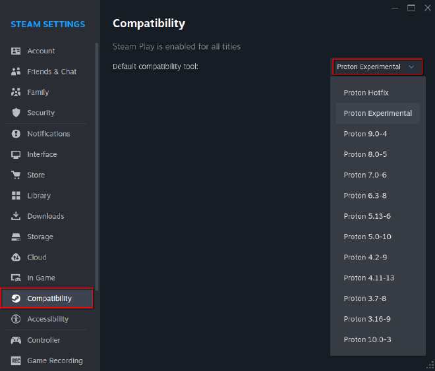435x371 pixels.
Task: Pick Proton 10.0-3 from dropdown list
Action: tap(367, 339)
